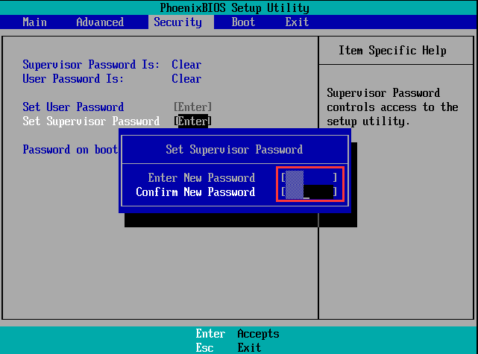
Task: Click the Supervisor Password Is label
Action: (x=91, y=65)
